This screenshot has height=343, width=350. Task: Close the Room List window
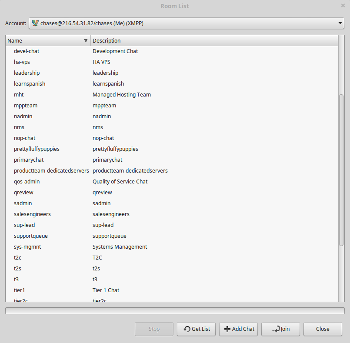tap(343, 6)
